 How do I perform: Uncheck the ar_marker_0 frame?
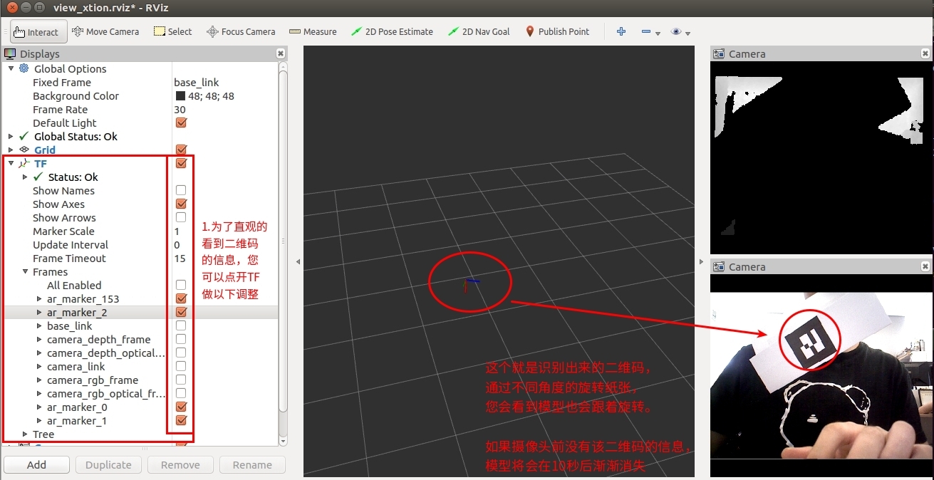(181, 407)
